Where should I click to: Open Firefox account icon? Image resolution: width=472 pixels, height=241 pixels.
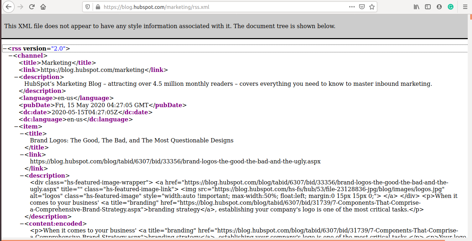click(439, 7)
